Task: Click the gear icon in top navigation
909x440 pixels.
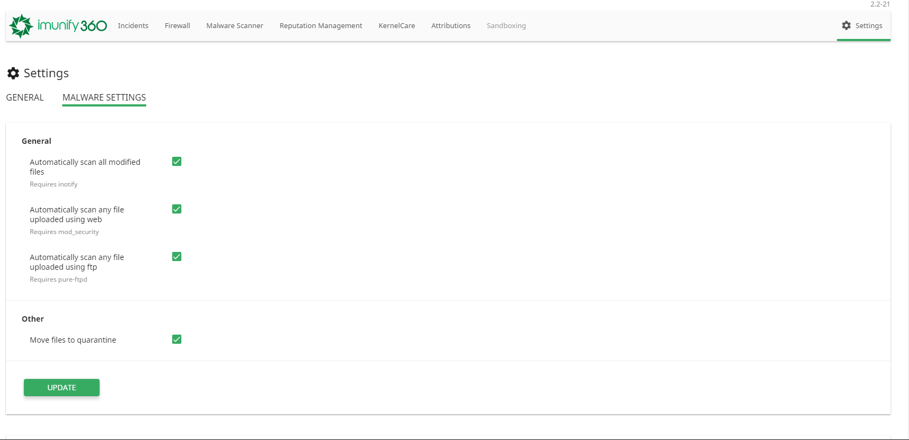Action: (846, 25)
